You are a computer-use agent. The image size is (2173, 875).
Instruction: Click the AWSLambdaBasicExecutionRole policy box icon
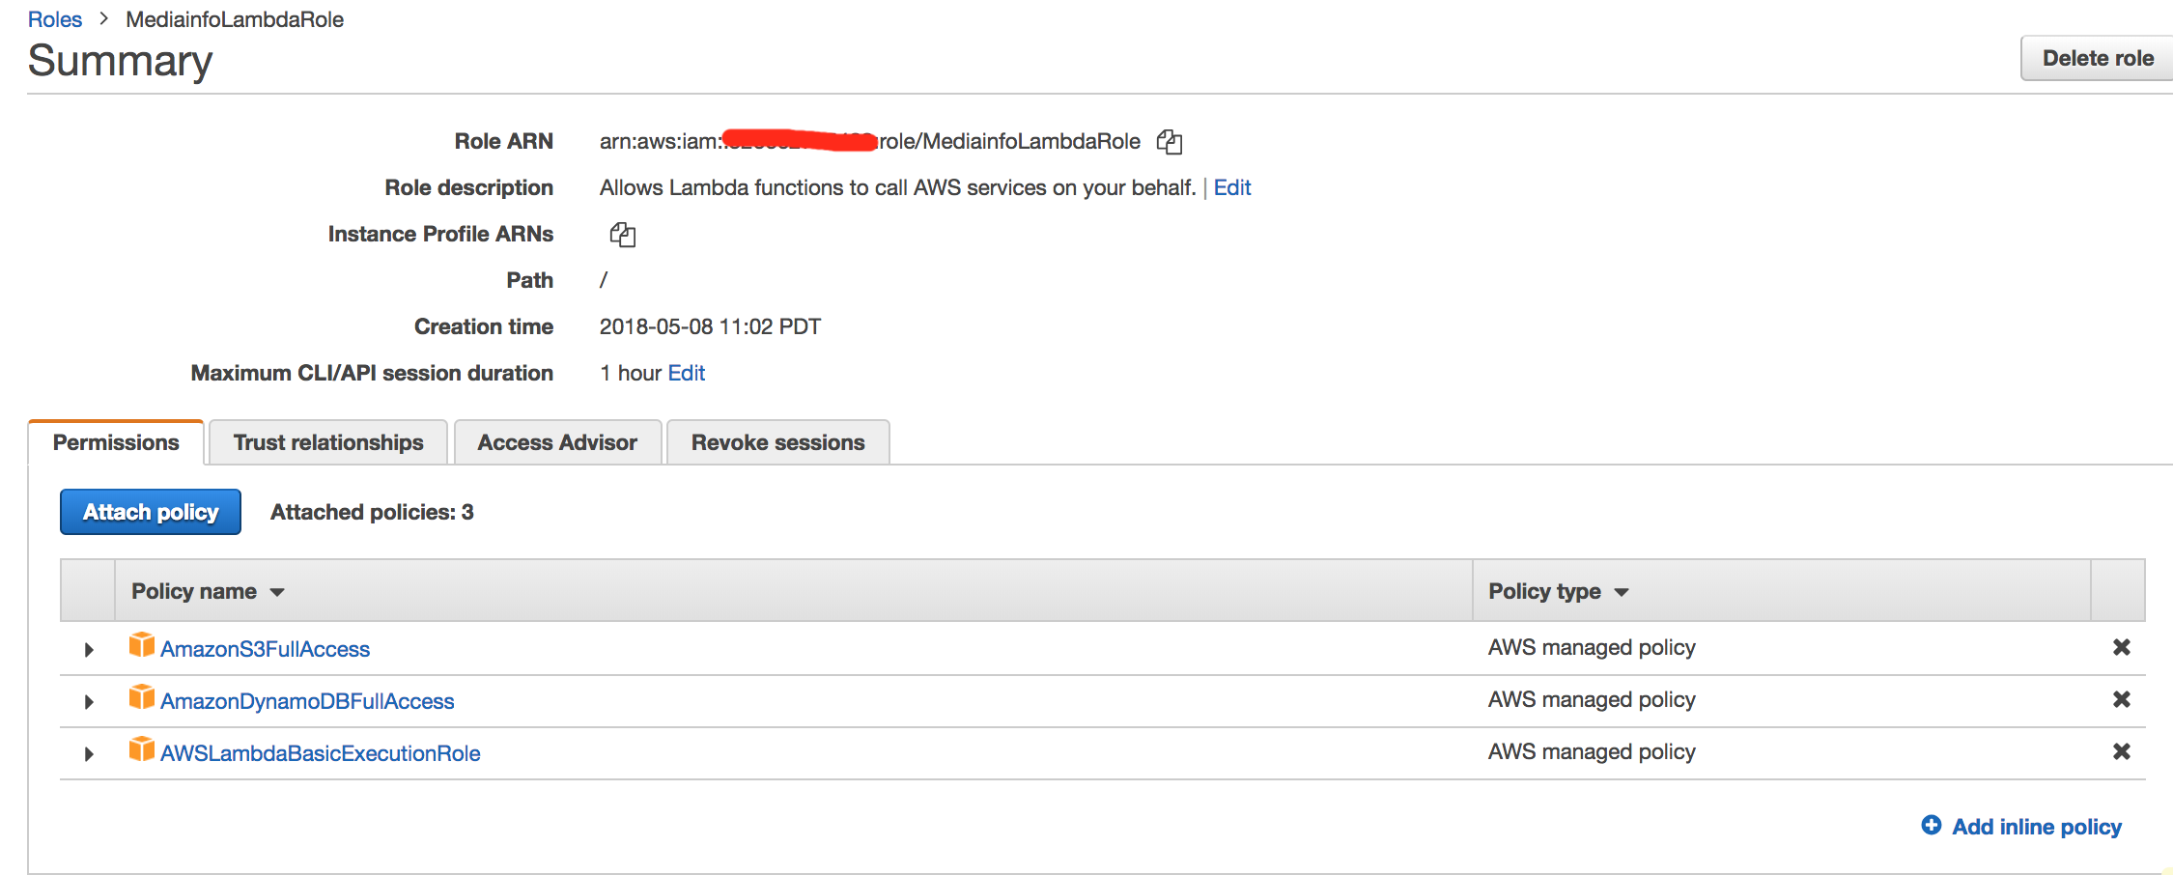142,749
